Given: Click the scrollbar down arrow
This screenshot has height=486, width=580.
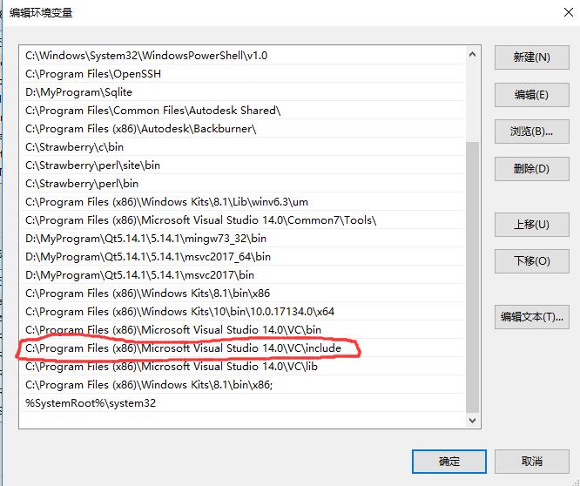Looking at the screenshot, I should (472, 421).
